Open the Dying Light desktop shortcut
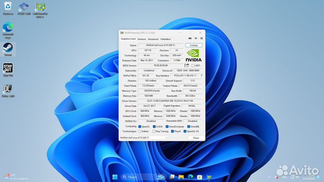The width and height of the screenshot is (324, 182). (x=8, y=90)
